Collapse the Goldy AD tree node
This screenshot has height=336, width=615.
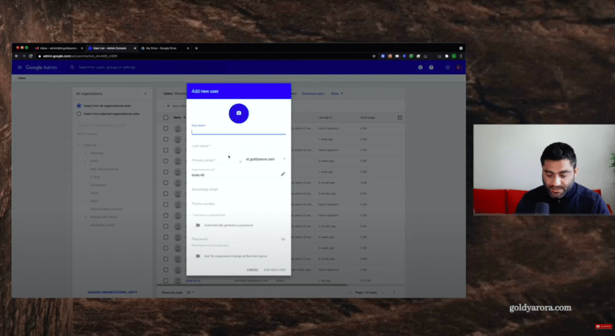(x=79, y=145)
